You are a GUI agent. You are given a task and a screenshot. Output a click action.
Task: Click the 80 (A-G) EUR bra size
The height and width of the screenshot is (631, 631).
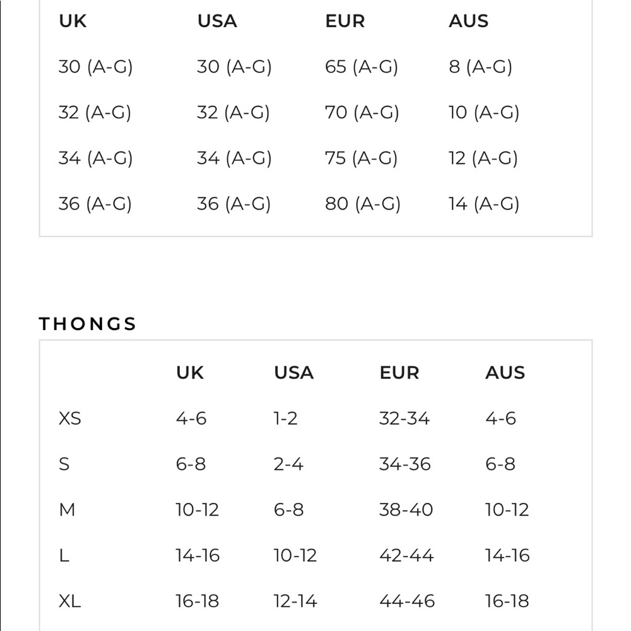(363, 204)
